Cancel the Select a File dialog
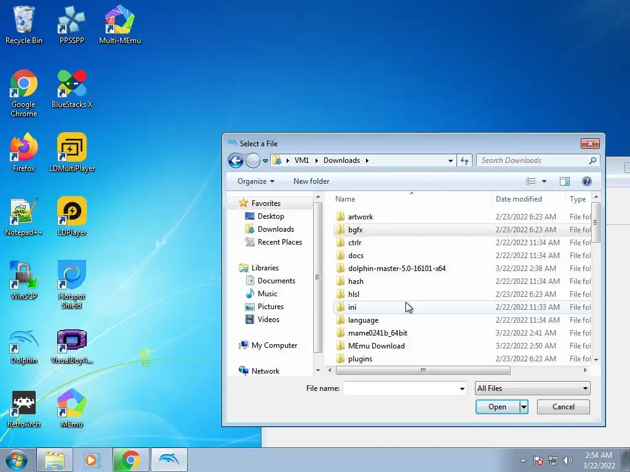630x472 pixels. pos(564,407)
